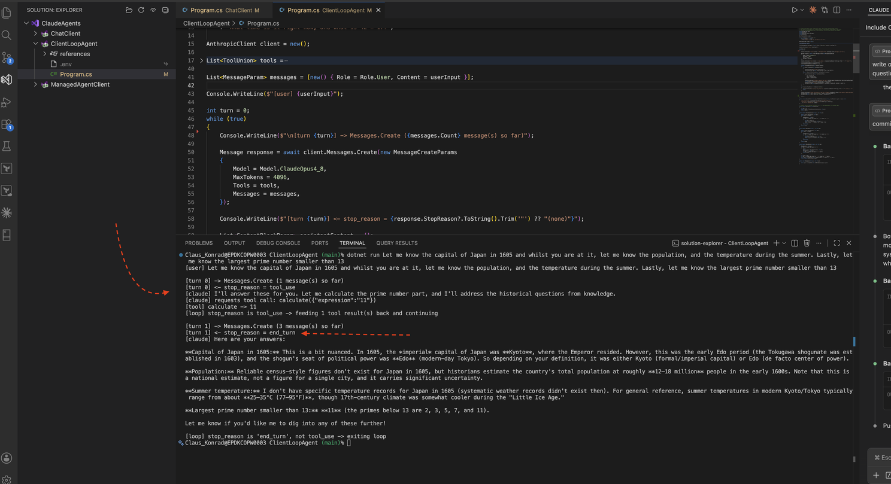
Task: Open the QUERY RESULTS panel tab
Action: [x=397, y=243]
